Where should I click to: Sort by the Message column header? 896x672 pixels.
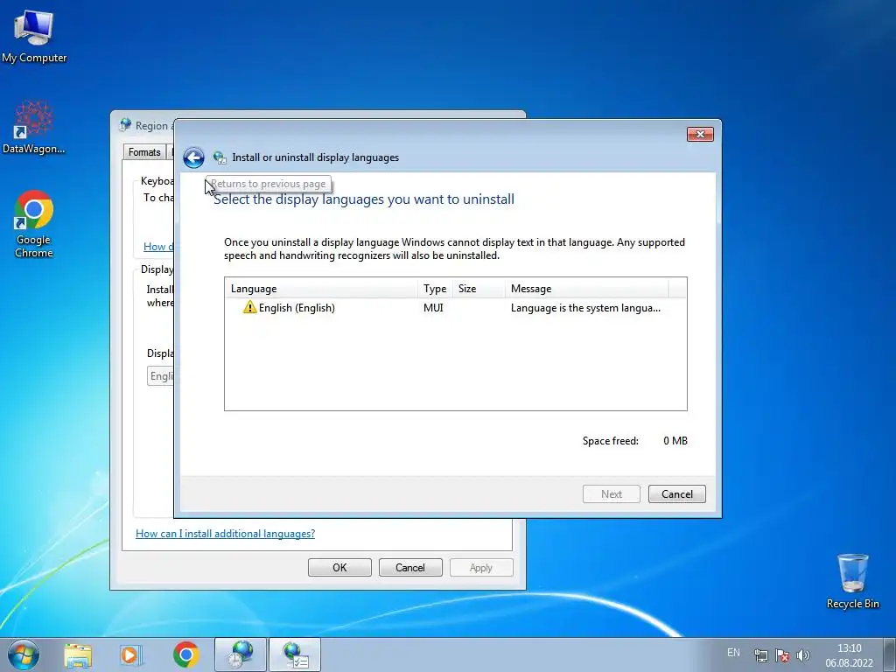(587, 289)
